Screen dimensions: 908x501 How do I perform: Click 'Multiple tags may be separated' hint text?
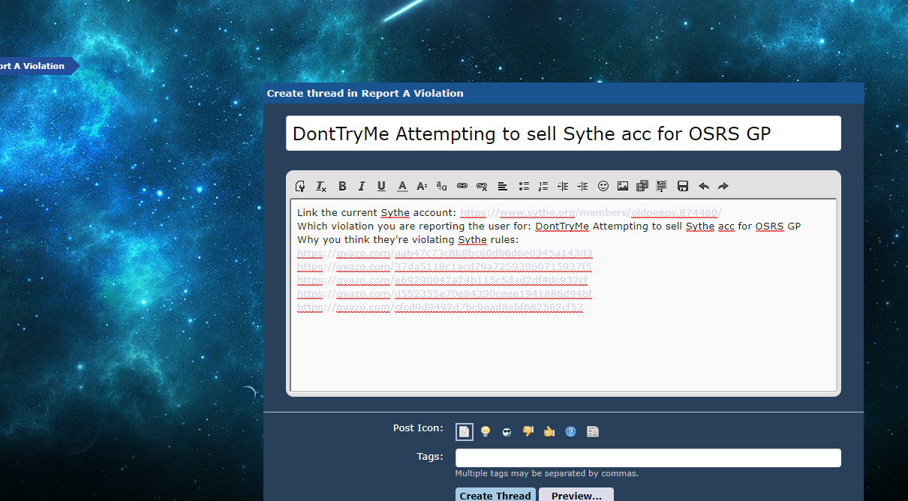tap(547, 474)
